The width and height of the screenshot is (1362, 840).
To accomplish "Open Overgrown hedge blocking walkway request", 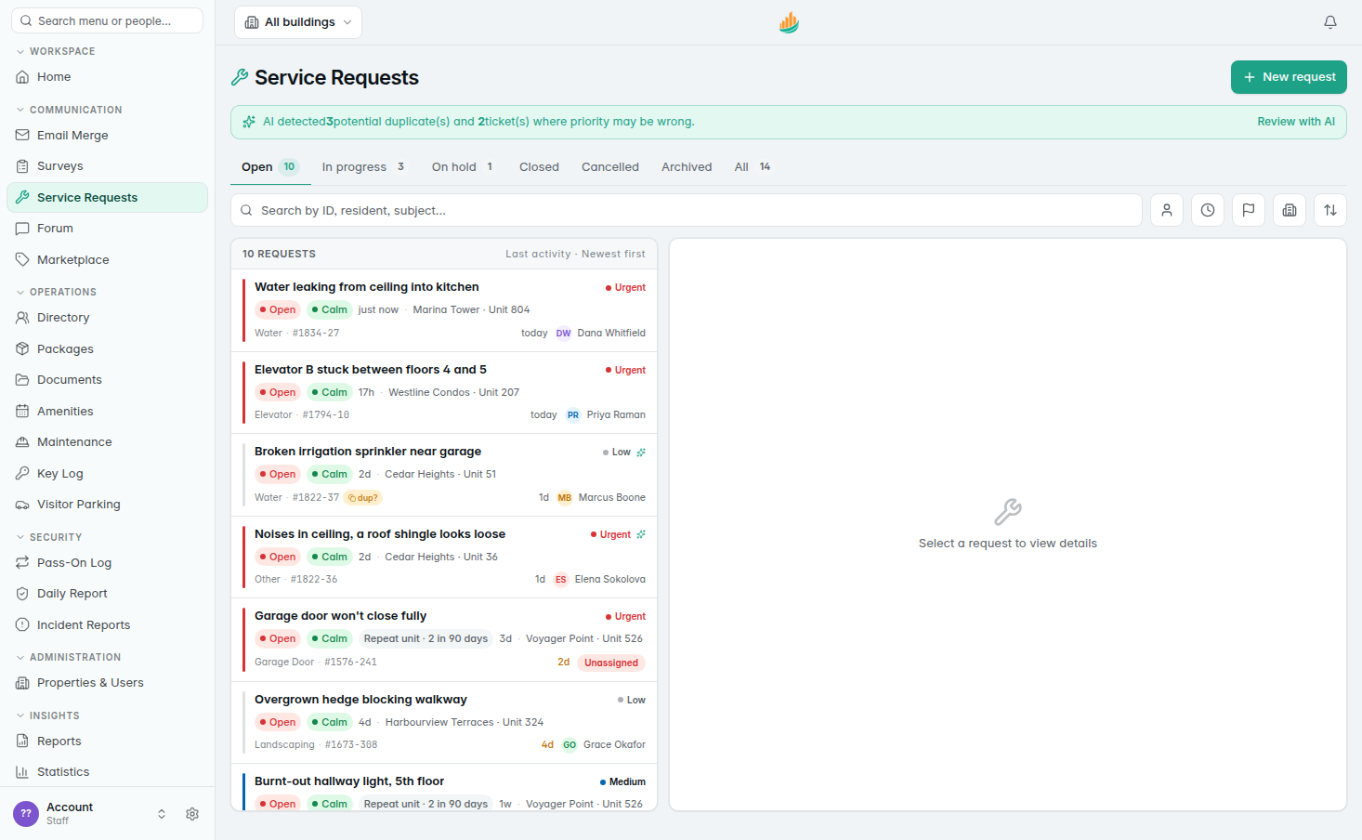I will point(444,723).
